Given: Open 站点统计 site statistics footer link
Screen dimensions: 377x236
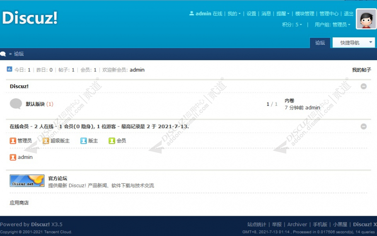Looking at the screenshot, I should [256, 224].
